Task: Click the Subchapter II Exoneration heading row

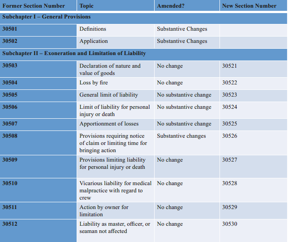Action: click(74, 53)
